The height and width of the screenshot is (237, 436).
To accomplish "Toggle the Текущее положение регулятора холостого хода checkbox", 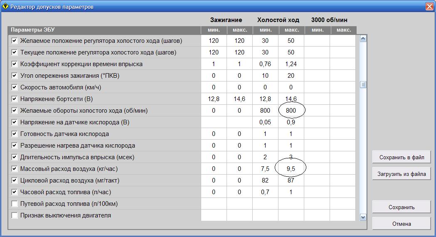I will [15, 52].
